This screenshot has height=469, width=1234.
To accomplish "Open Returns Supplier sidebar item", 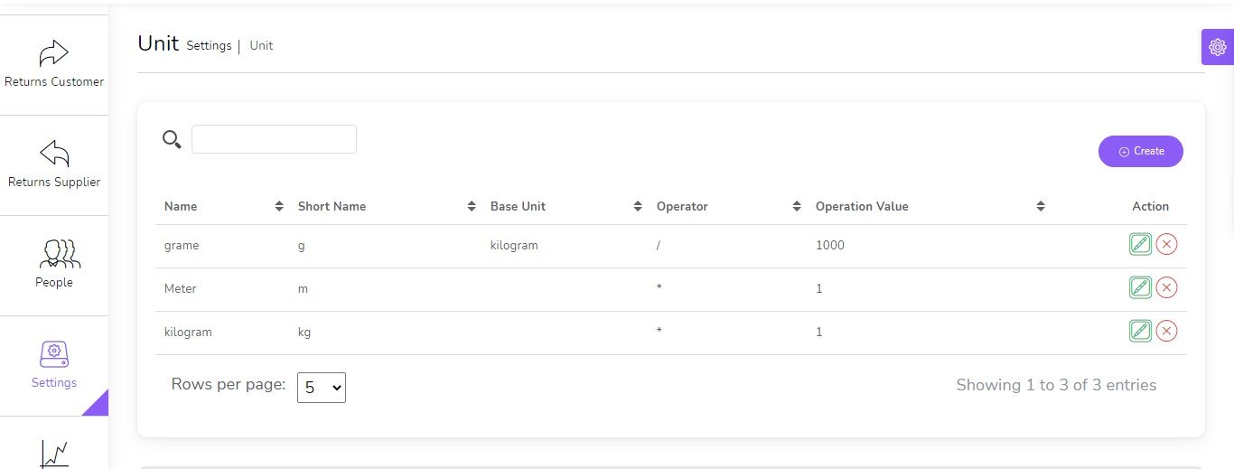I will point(54,164).
